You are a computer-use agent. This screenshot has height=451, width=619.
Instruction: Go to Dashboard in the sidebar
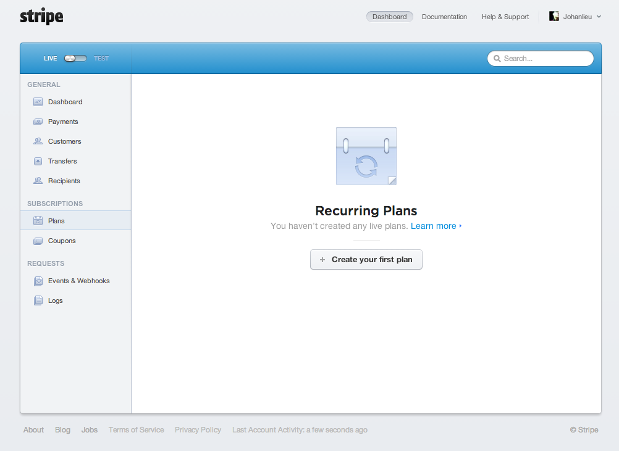(76, 102)
